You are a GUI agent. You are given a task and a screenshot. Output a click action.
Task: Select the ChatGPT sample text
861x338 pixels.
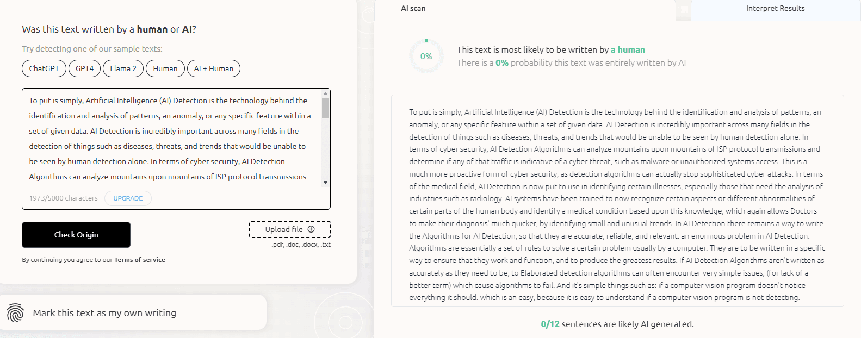44,68
